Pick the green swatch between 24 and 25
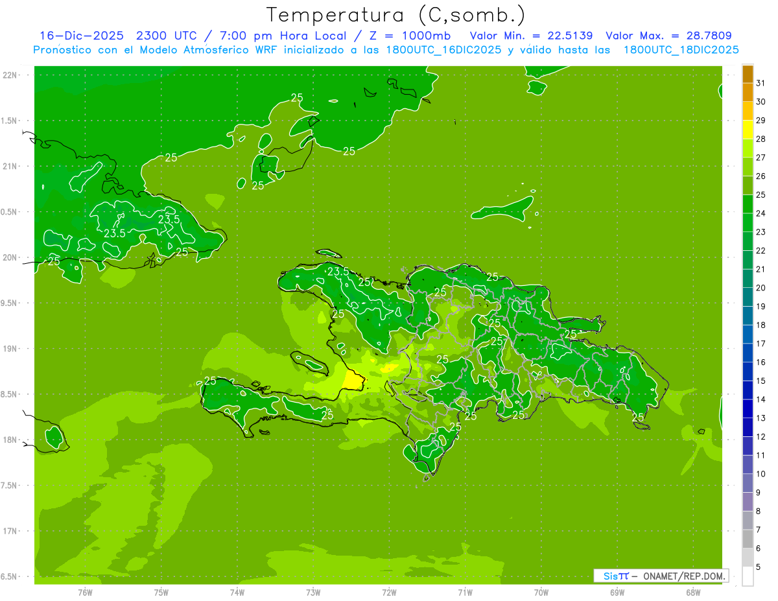Image resolution: width=778 pixels, height=601 pixels. [x=748, y=204]
